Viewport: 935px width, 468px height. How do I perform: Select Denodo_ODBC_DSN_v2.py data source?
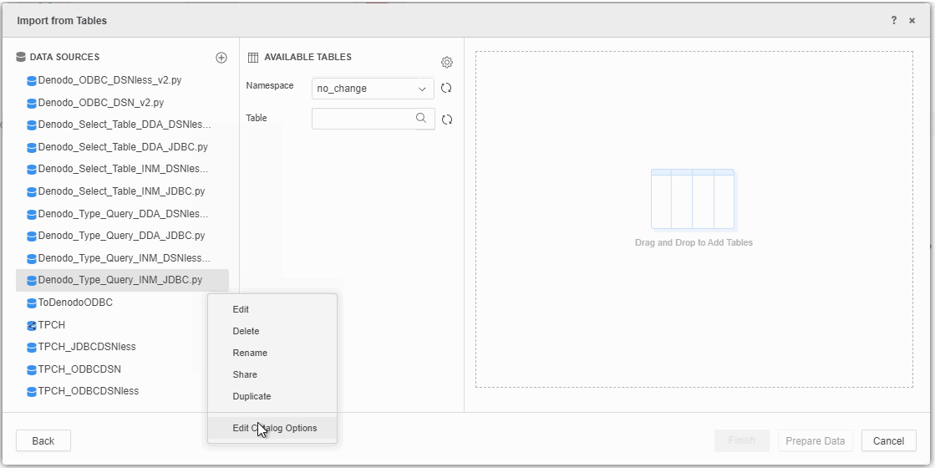tap(100, 103)
